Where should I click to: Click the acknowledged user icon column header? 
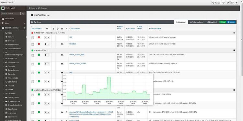tap(53, 28)
